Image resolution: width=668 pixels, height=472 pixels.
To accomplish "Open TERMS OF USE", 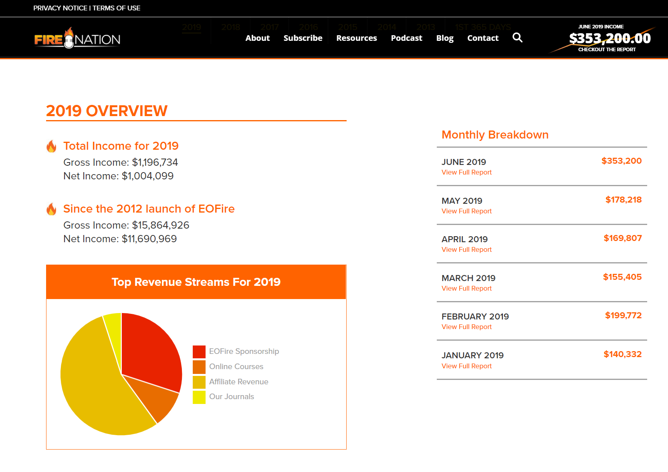I will tap(116, 8).
